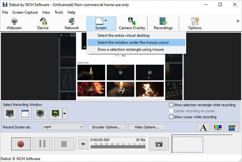Click the campfire video thumbnail in preview

(x=150, y=89)
